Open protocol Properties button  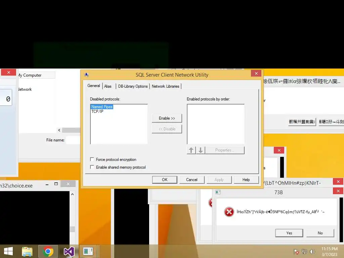(x=225, y=150)
